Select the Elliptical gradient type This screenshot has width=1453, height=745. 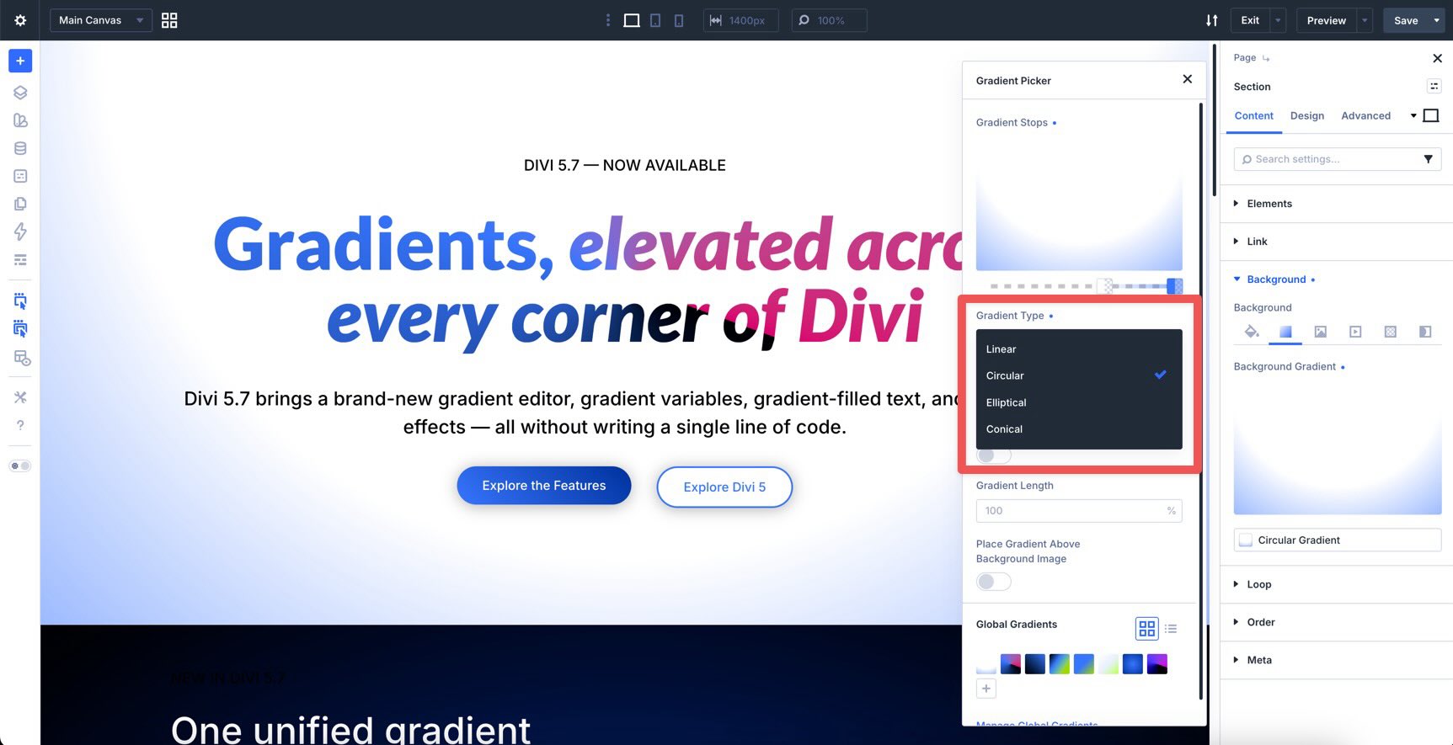click(x=1079, y=402)
